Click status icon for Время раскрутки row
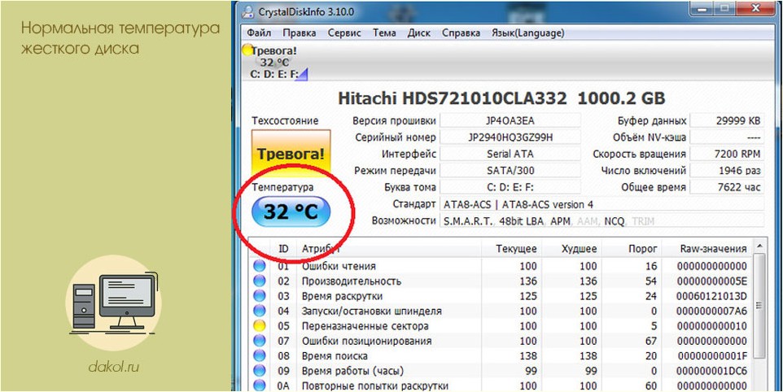Viewport: 783px width, 392px height. [259, 296]
